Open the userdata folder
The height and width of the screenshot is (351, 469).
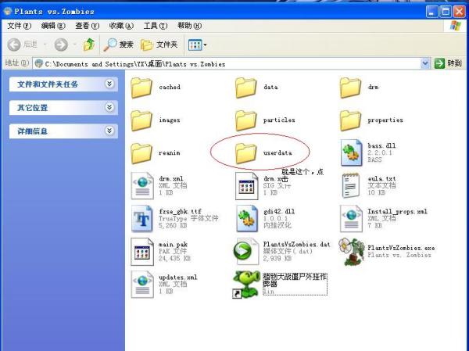(x=246, y=153)
